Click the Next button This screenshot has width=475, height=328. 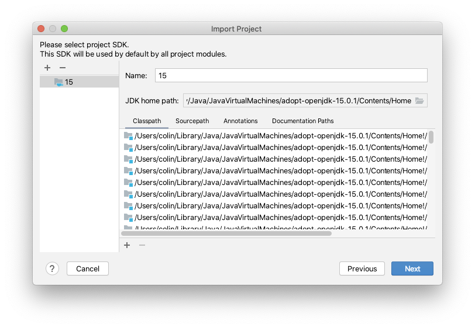[412, 268]
